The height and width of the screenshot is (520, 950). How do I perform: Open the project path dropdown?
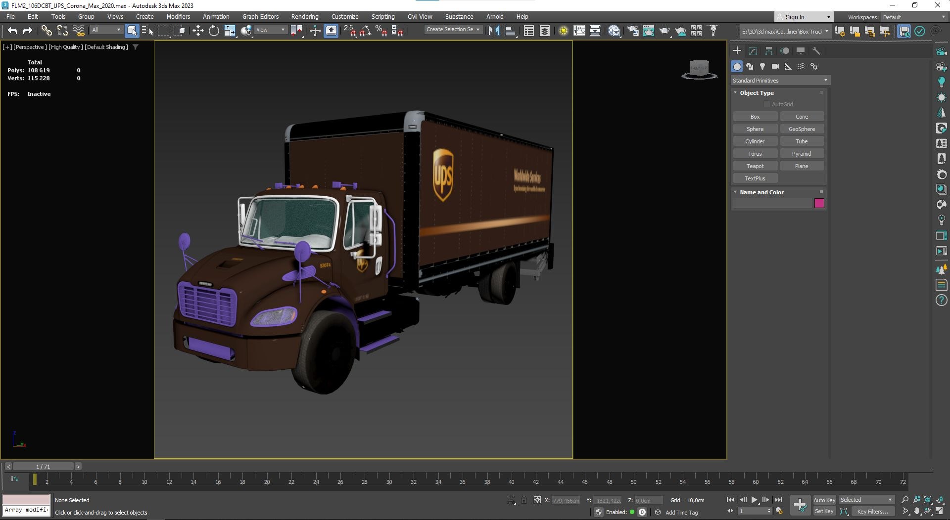pyautogui.click(x=784, y=31)
